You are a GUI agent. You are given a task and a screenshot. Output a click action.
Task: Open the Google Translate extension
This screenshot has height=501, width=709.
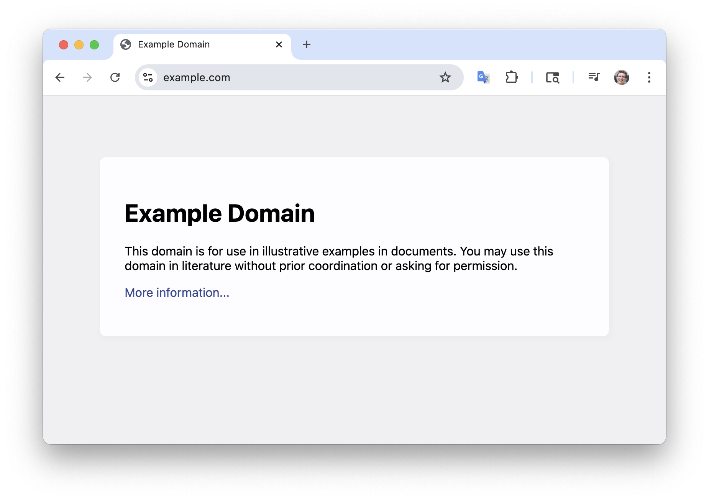pyautogui.click(x=483, y=77)
